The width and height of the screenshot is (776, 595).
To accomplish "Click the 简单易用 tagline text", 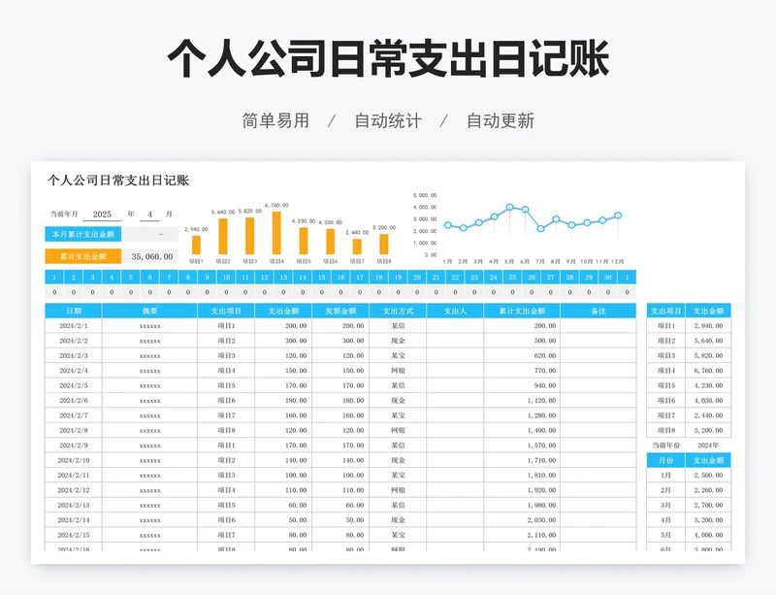I will tap(275, 121).
